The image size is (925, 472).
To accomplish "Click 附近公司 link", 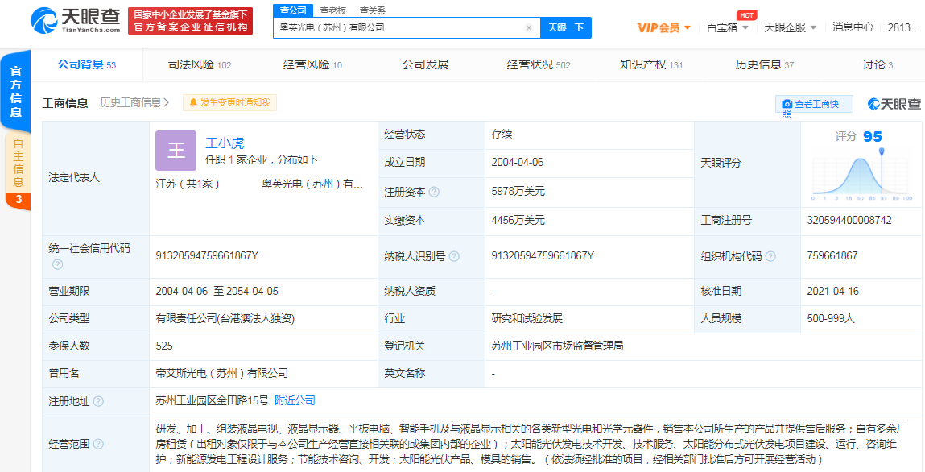I will tap(295, 401).
